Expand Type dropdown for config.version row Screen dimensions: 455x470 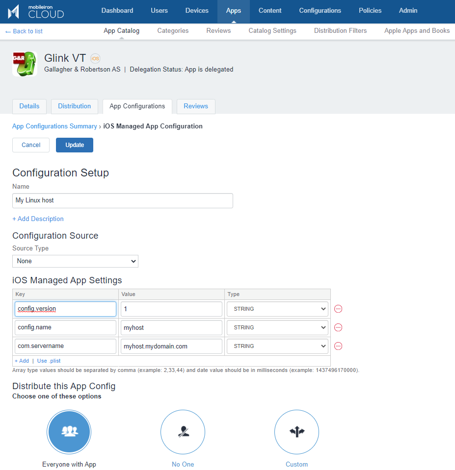point(277,309)
